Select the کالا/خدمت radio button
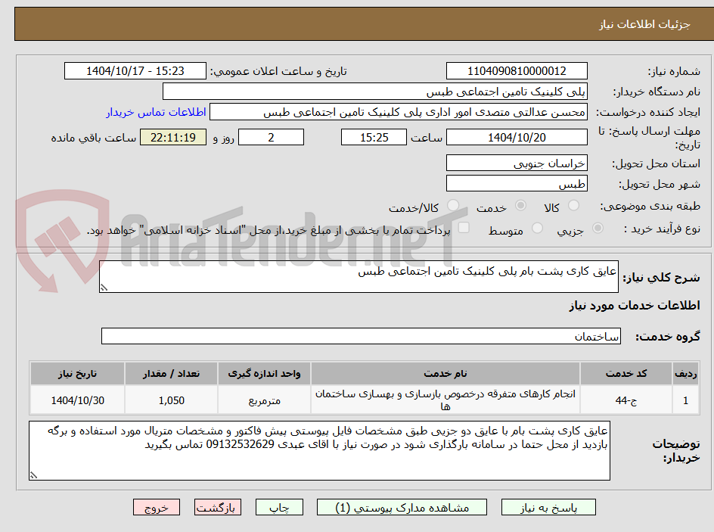 click(453, 206)
